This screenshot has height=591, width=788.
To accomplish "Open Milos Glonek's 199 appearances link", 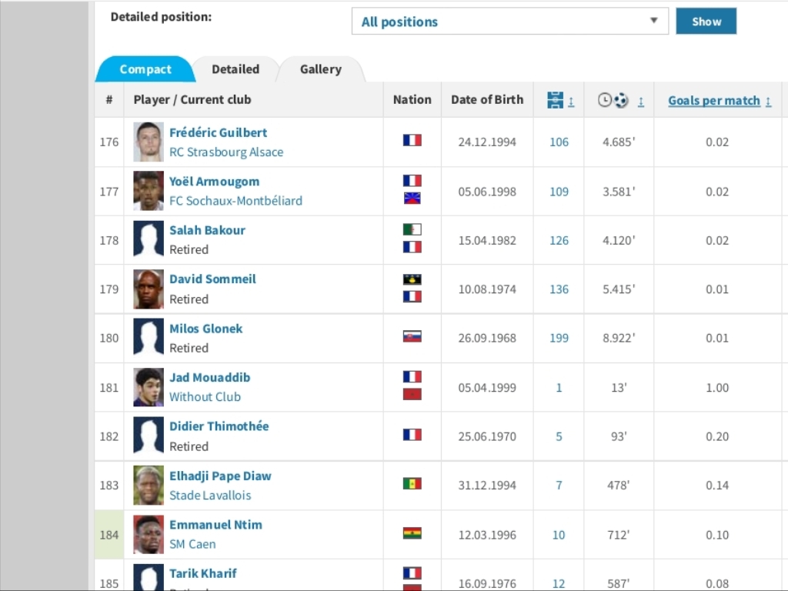I will (559, 338).
